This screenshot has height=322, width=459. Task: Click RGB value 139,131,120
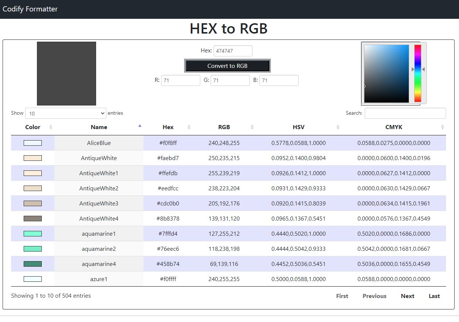pos(224,219)
